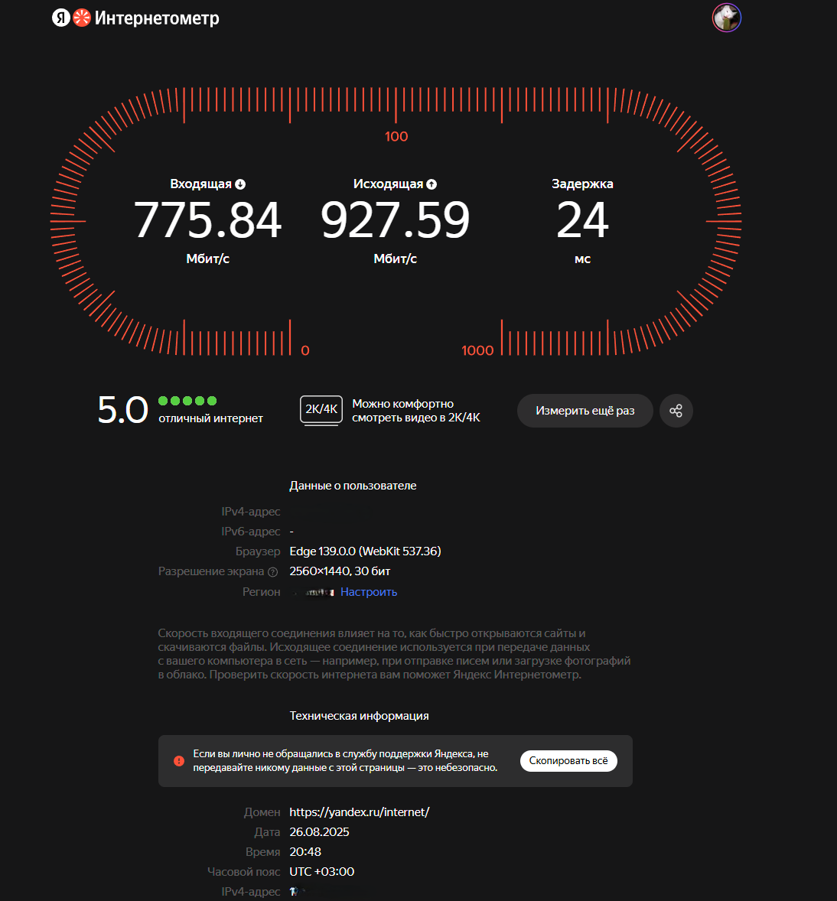Click the download arrow icon beside Входящая
Viewport: 837px width, 901px height.
(240, 184)
